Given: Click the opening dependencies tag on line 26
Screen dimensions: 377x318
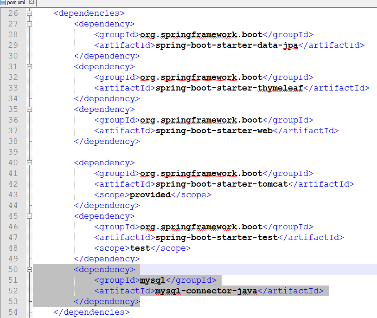Looking at the screenshot, I should pos(89,13).
